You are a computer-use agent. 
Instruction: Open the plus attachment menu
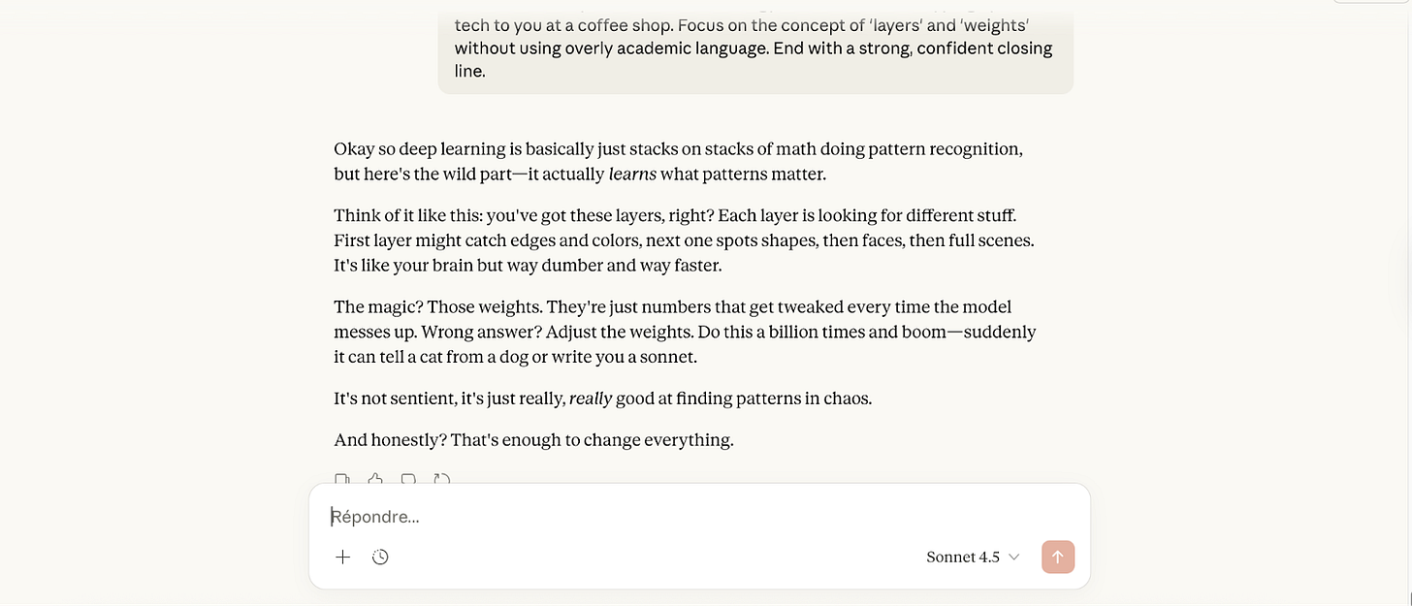coord(342,557)
